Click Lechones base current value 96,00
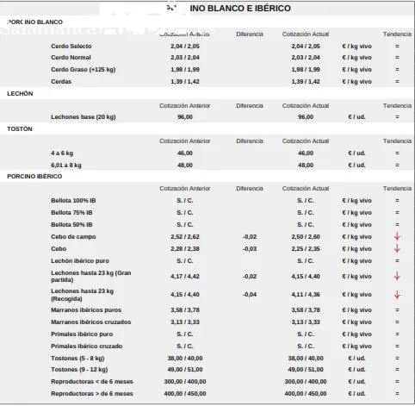This screenshot has width=415, height=406. pyautogui.click(x=306, y=117)
